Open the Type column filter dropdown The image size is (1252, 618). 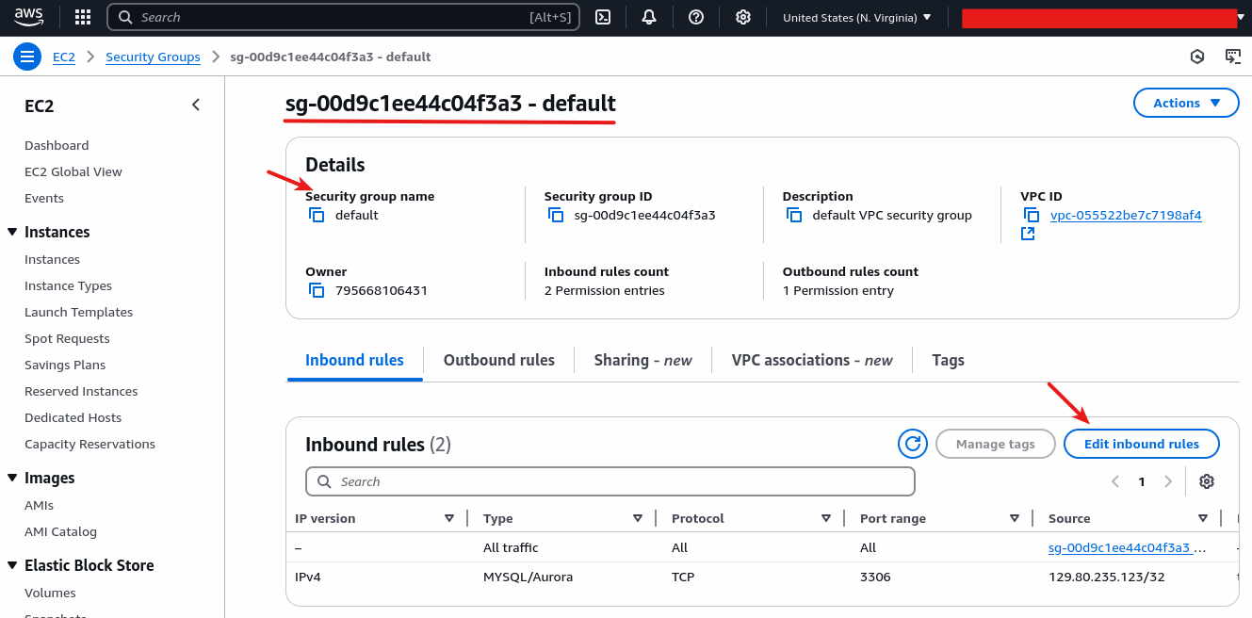tap(639, 518)
